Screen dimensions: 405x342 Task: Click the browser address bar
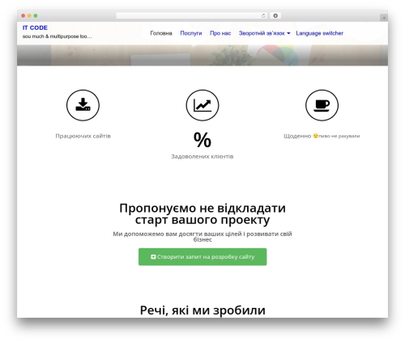(191, 16)
